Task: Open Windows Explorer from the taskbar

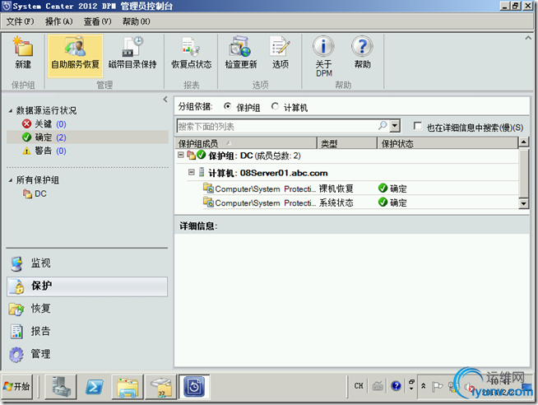Action: point(128,387)
